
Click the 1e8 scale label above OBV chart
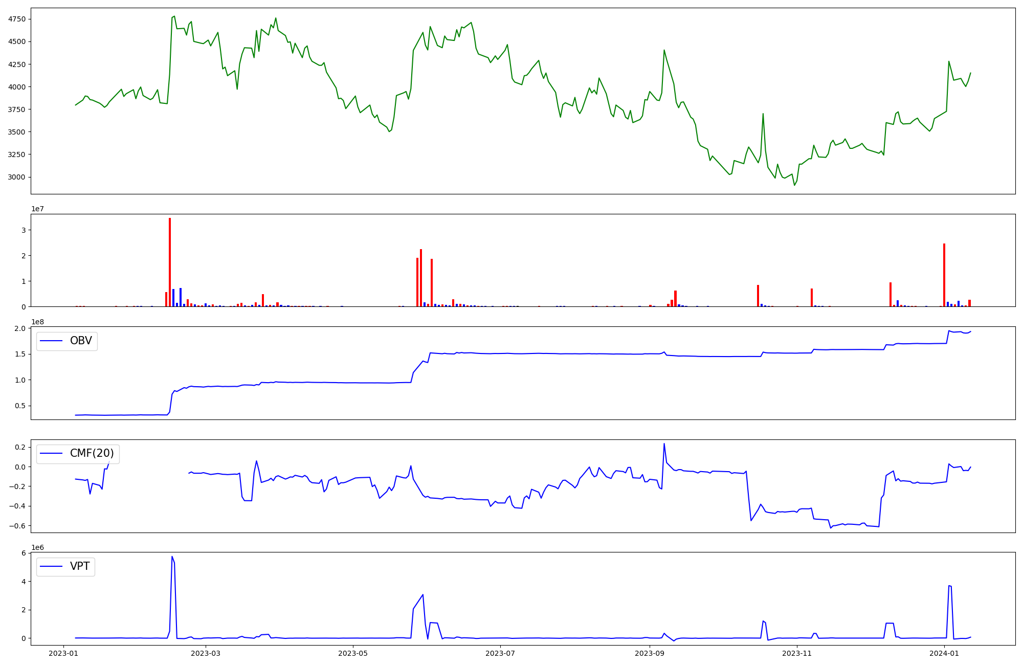tap(37, 322)
